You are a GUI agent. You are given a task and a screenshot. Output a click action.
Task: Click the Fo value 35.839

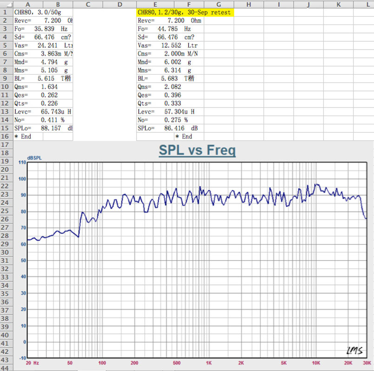click(x=44, y=29)
